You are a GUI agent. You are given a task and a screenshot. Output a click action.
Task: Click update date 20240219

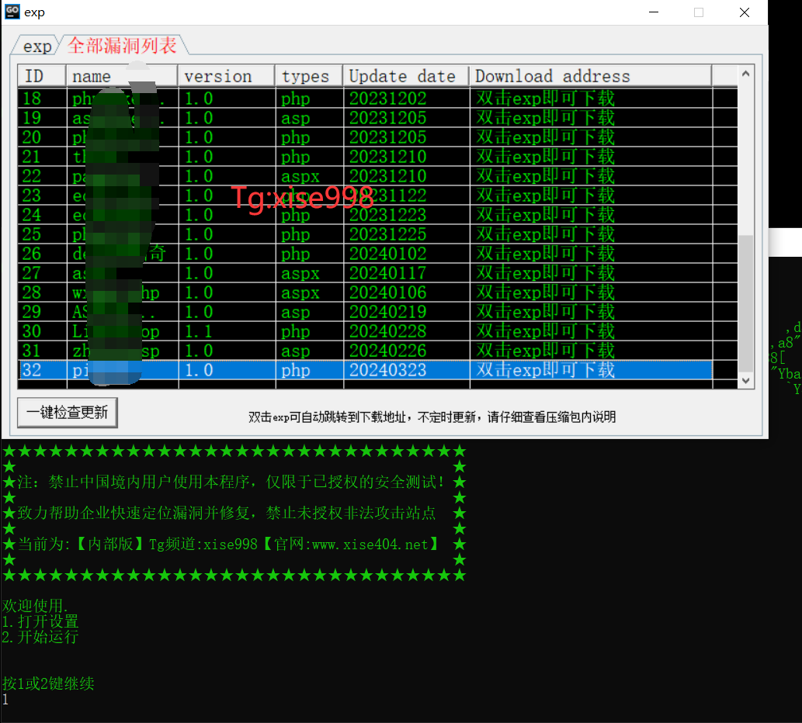click(387, 312)
